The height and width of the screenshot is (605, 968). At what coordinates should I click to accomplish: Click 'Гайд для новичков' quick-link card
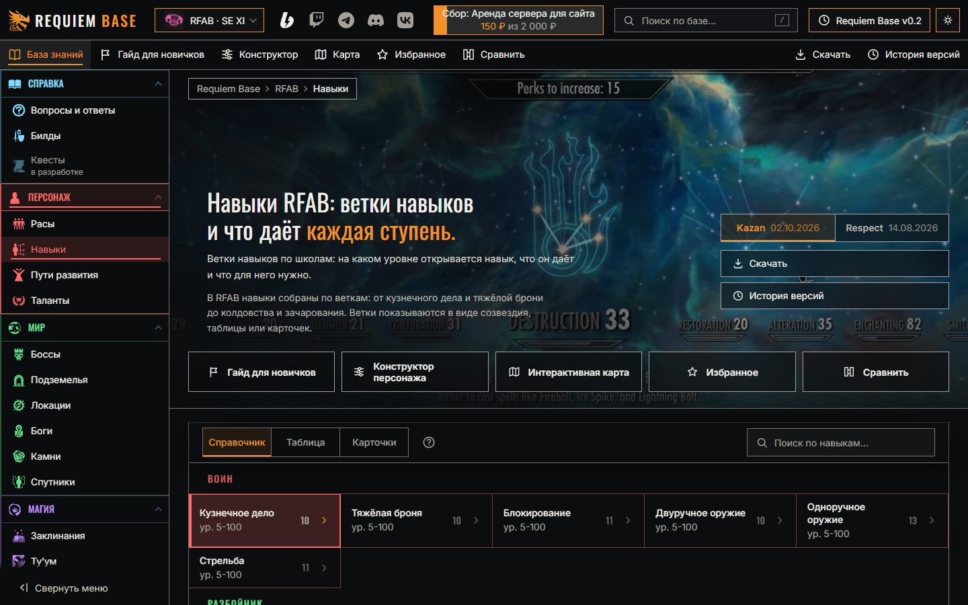point(261,372)
